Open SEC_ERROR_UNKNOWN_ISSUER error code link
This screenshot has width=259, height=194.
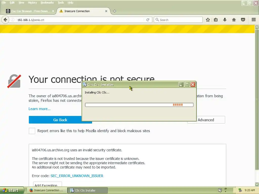[77, 176]
